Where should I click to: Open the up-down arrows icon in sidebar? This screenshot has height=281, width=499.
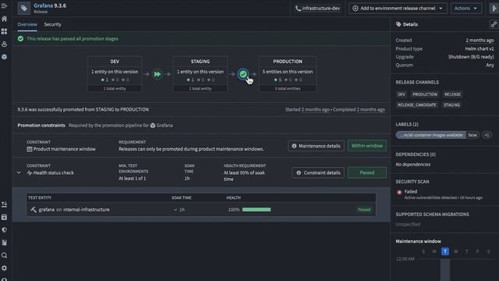pos(4,205)
